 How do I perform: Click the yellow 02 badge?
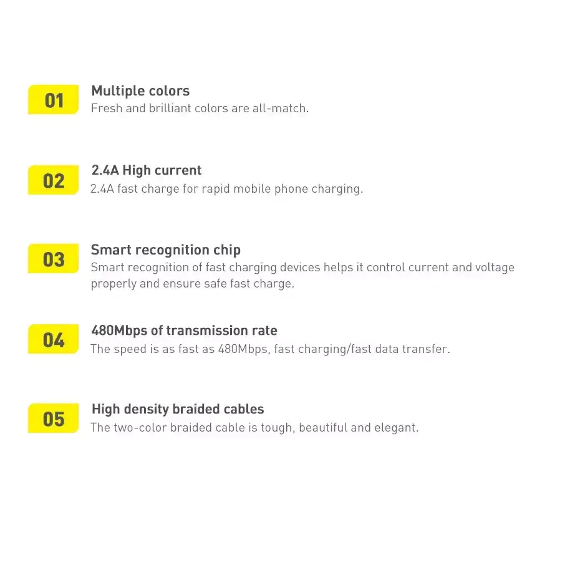click(x=53, y=180)
